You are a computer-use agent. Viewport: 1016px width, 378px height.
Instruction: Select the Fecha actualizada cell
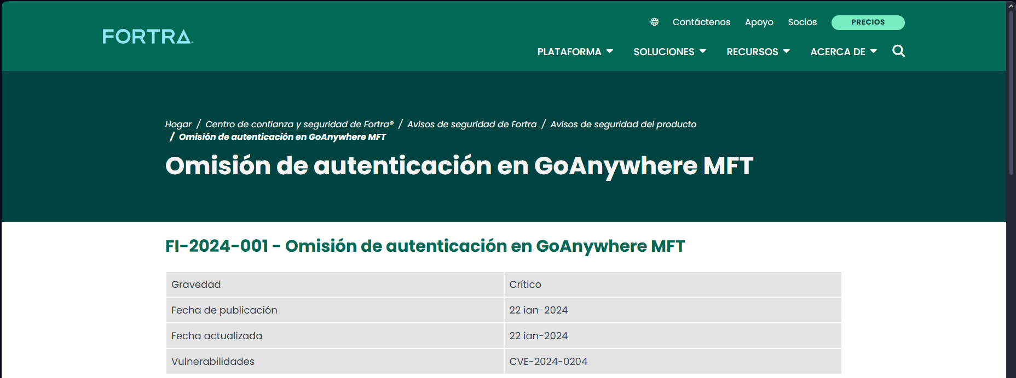coord(334,336)
